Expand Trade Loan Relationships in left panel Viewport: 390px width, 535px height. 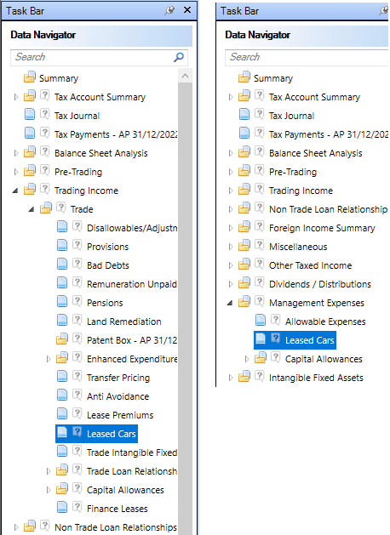click(x=49, y=471)
